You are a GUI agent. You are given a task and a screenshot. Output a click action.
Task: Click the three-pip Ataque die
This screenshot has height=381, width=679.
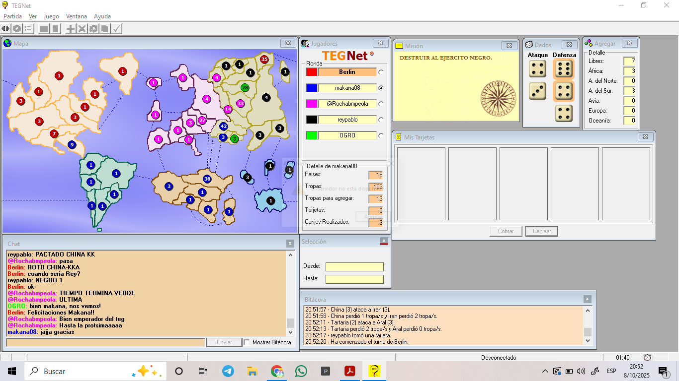[x=537, y=91]
